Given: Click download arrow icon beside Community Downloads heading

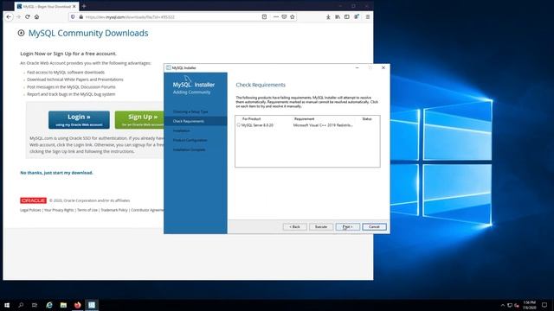Looking at the screenshot, I should pyautogui.click(x=21, y=33).
